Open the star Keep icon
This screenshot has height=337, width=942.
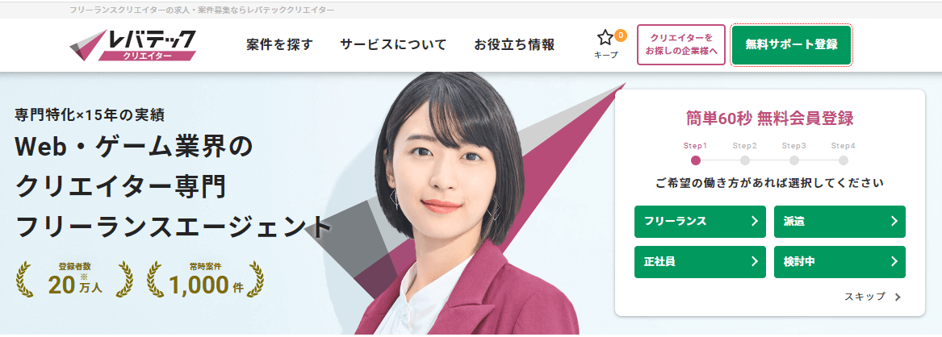[x=605, y=39]
